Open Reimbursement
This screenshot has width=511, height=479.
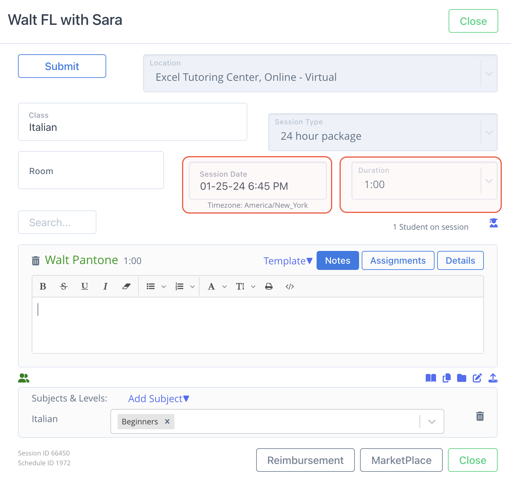point(305,460)
